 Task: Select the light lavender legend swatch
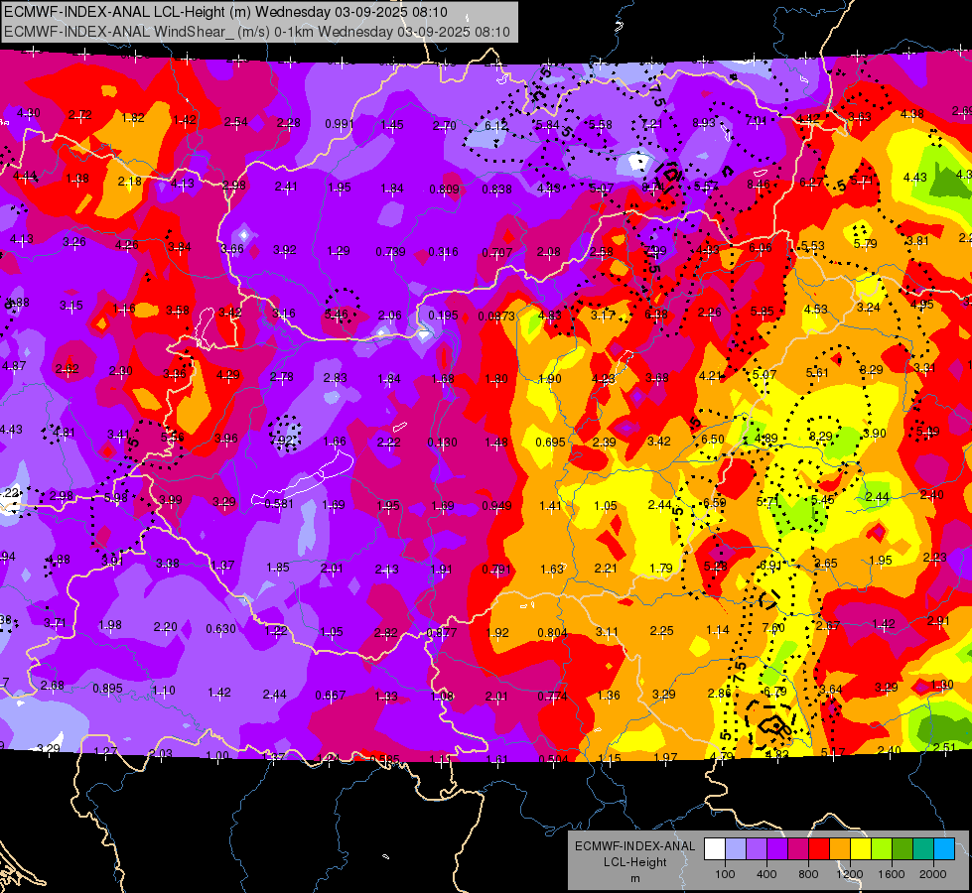pyautogui.click(x=736, y=849)
